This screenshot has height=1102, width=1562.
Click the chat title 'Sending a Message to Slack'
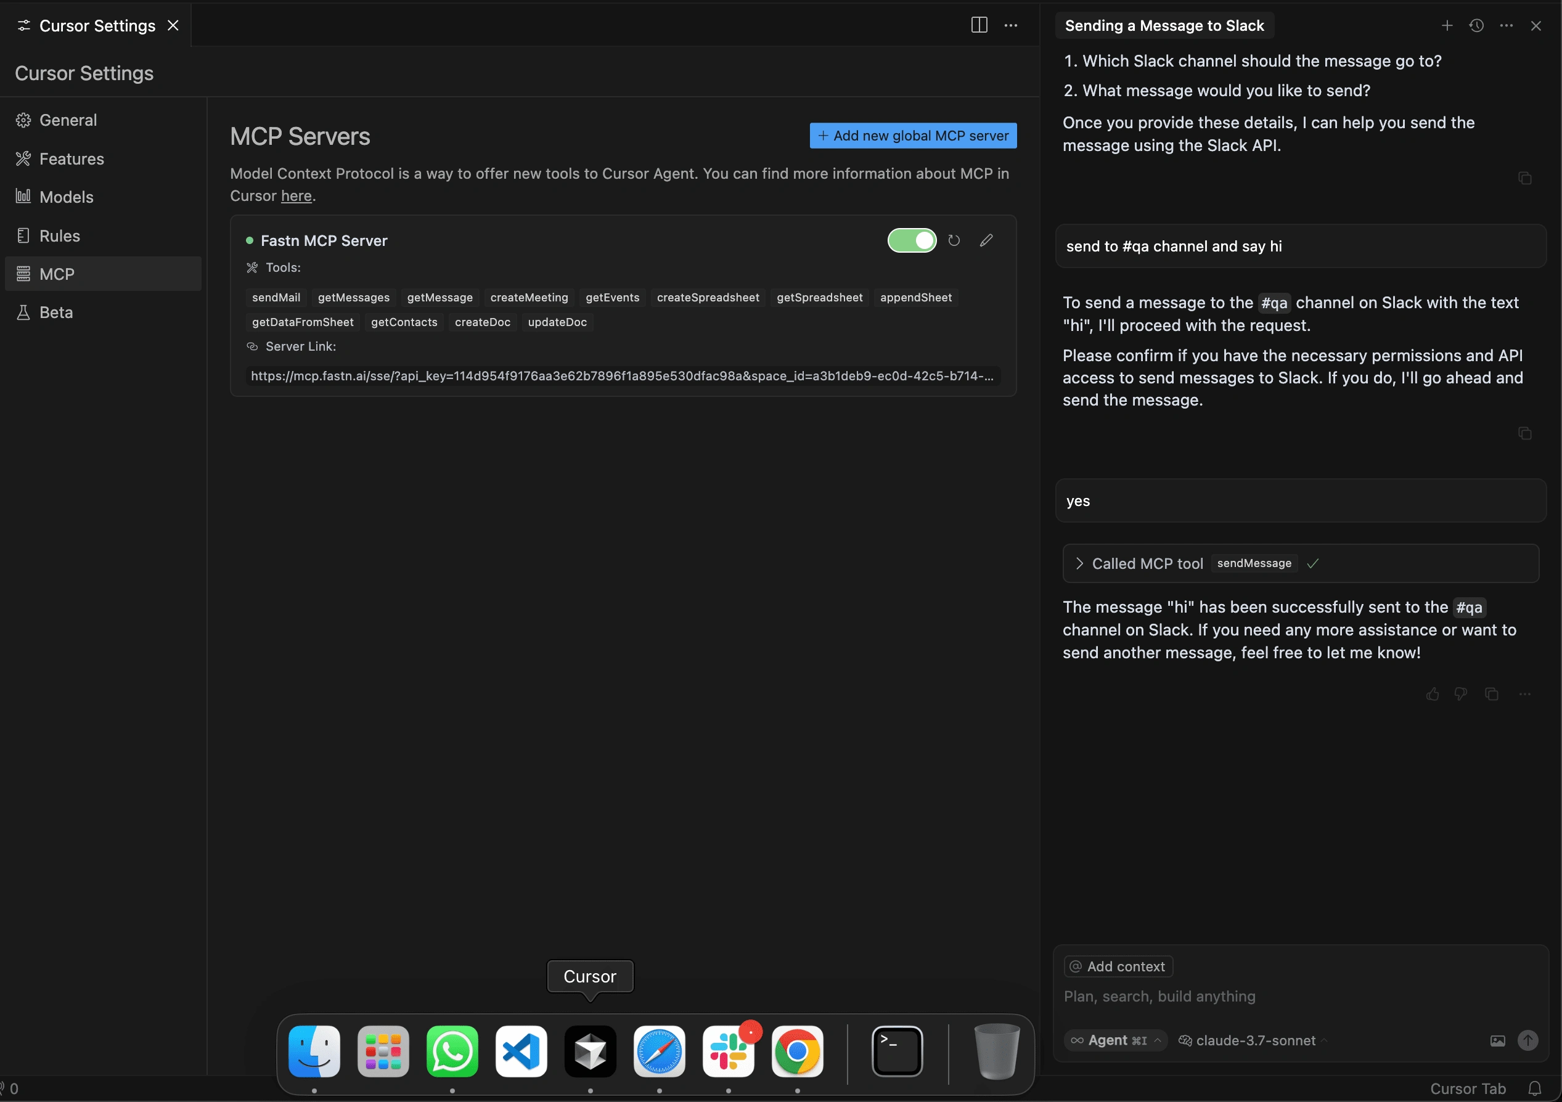click(1164, 25)
